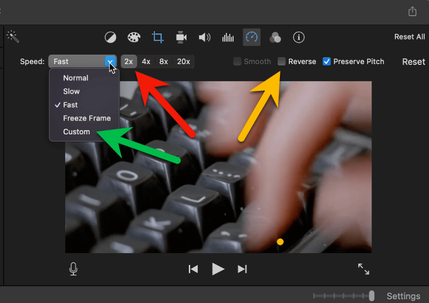
Task: Open the Volume controls
Action: coord(205,37)
